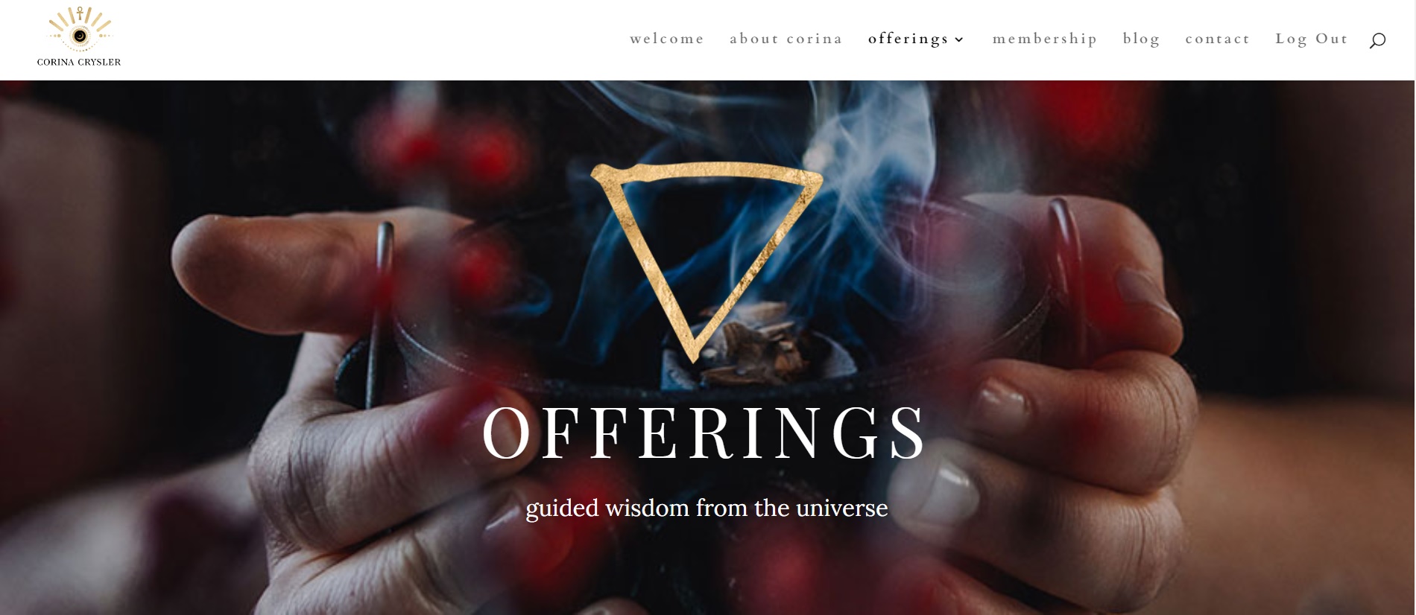Visit the blog link
This screenshot has width=1416, height=615.
click(x=1142, y=39)
